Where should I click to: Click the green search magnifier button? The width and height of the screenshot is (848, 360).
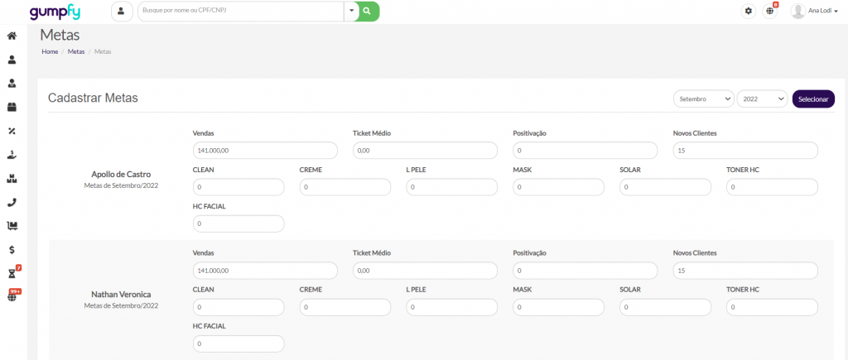pos(369,11)
